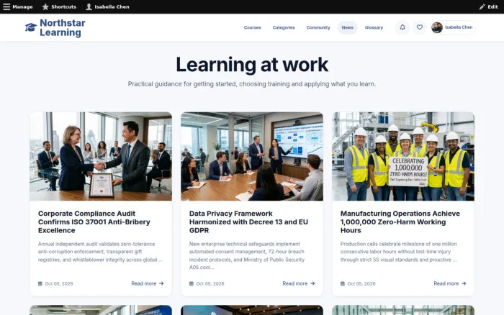The width and height of the screenshot is (504, 315).
Task: Click the Production cells celebrate milestone summary
Action: coord(399,252)
